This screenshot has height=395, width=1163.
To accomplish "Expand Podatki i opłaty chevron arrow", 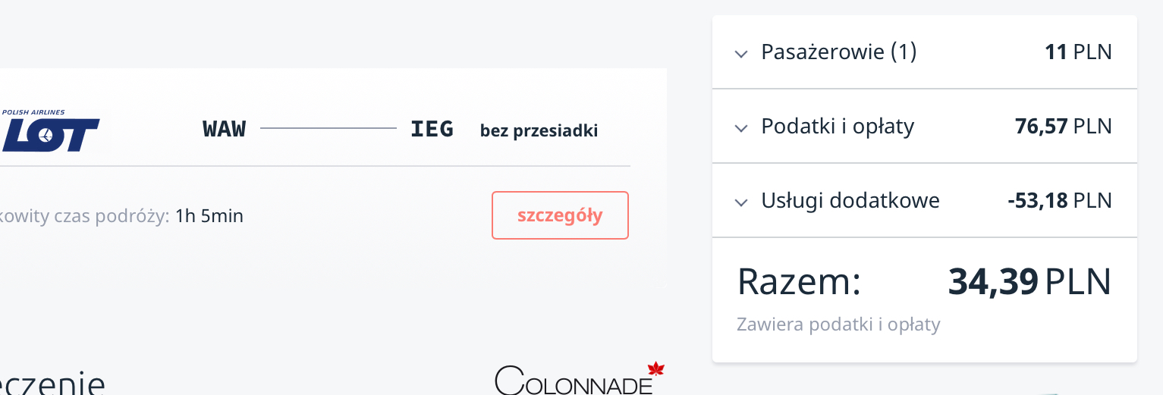I will tap(741, 128).
